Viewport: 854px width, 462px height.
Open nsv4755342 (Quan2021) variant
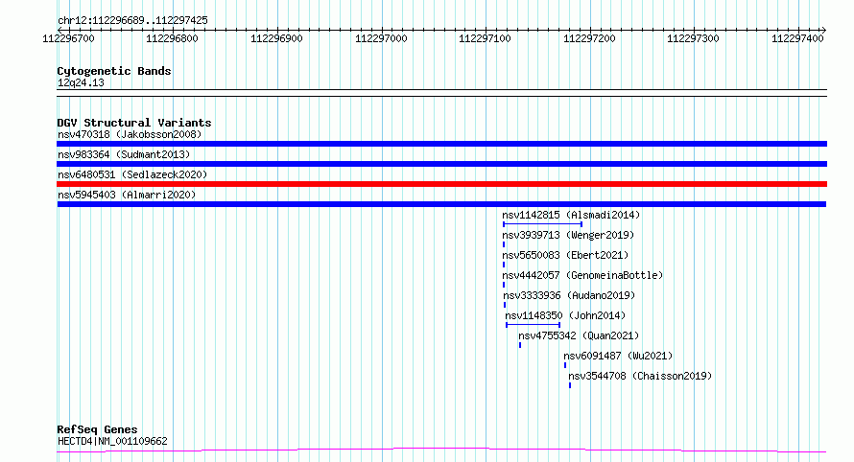[579, 335]
